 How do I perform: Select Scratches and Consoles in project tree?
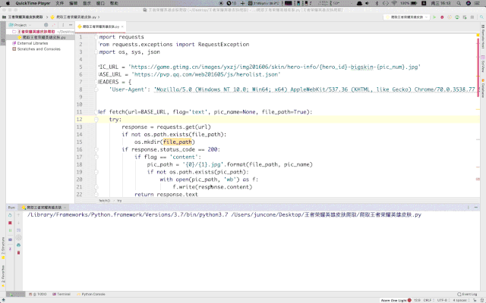point(36,49)
